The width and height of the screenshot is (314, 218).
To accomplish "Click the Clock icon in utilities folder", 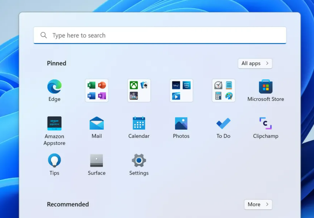I will 218,85.
